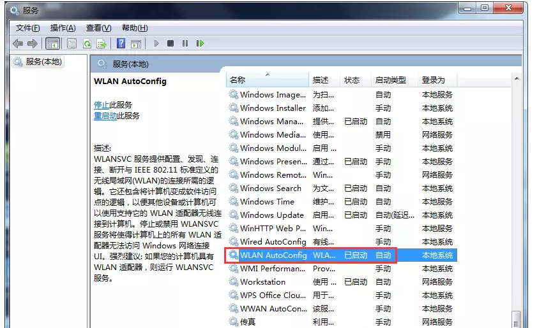Maximize the 服务 window
This screenshot has height=328, width=537.
485,8
